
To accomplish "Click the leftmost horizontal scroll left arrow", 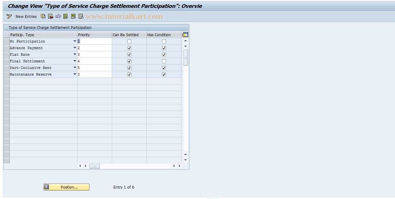I will click(80, 166).
